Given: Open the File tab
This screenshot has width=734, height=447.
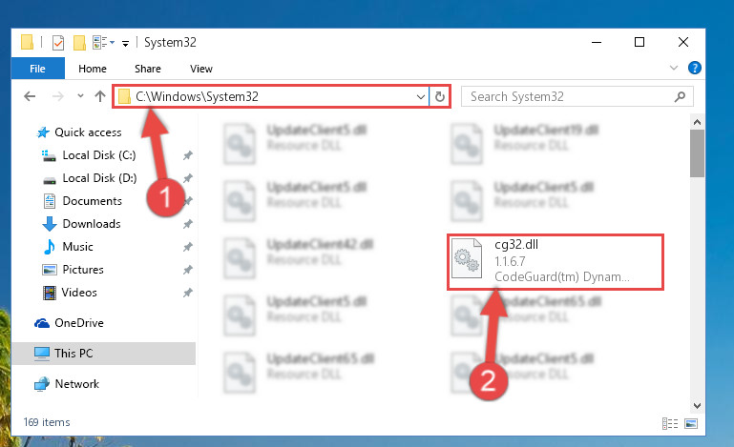Looking at the screenshot, I should [37, 69].
